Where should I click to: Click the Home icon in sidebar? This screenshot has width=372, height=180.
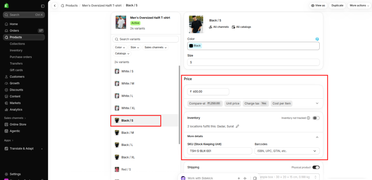pyautogui.click(x=7, y=24)
